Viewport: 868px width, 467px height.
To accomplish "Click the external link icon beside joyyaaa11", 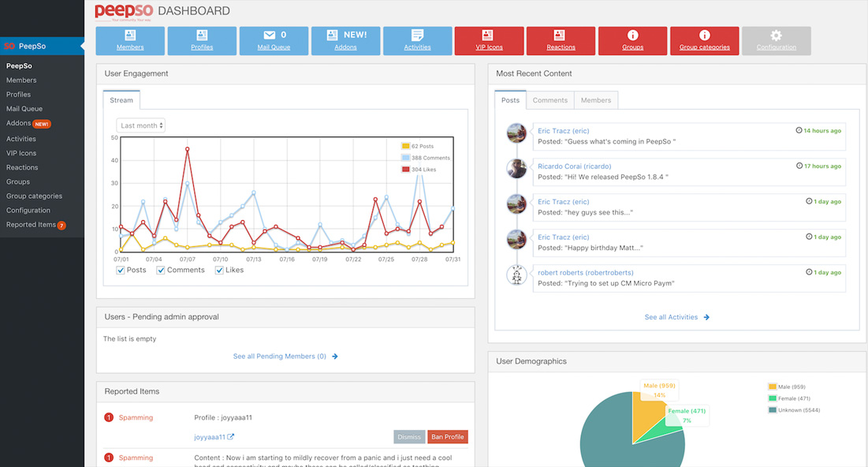I will click(x=231, y=436).
